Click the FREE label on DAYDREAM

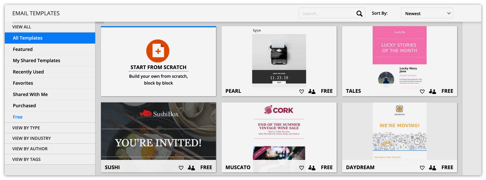pos(447,167)
